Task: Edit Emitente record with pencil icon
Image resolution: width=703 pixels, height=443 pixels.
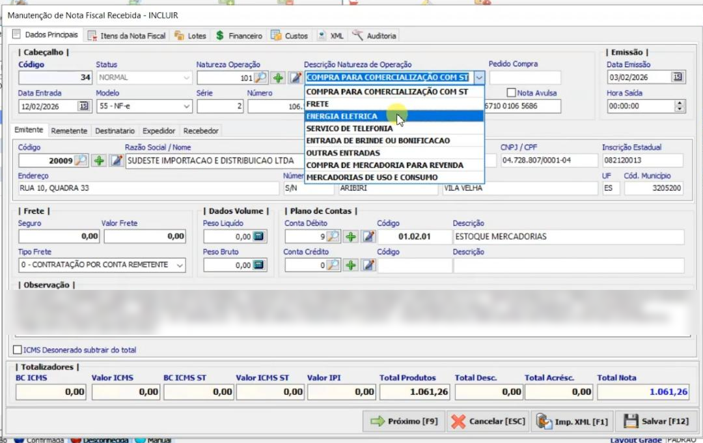Action: point(116,160)
